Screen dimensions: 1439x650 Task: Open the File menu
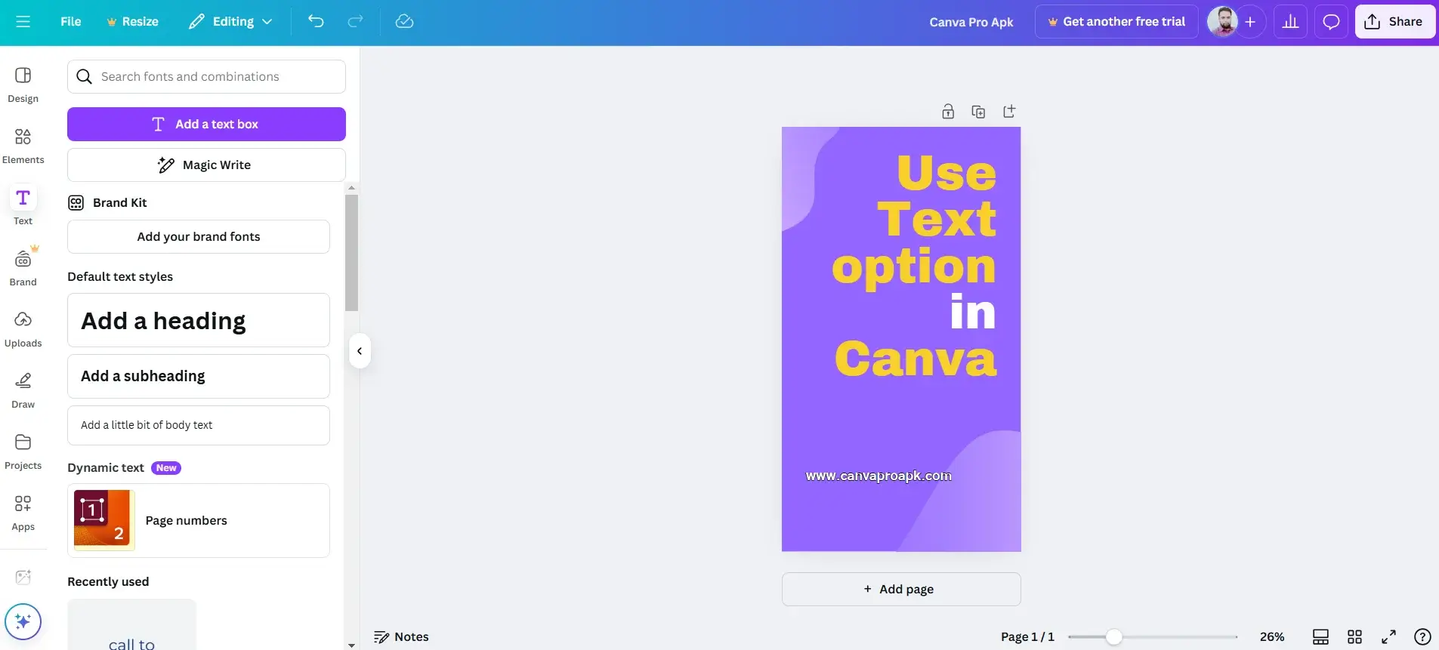click(x=71, y=22)
